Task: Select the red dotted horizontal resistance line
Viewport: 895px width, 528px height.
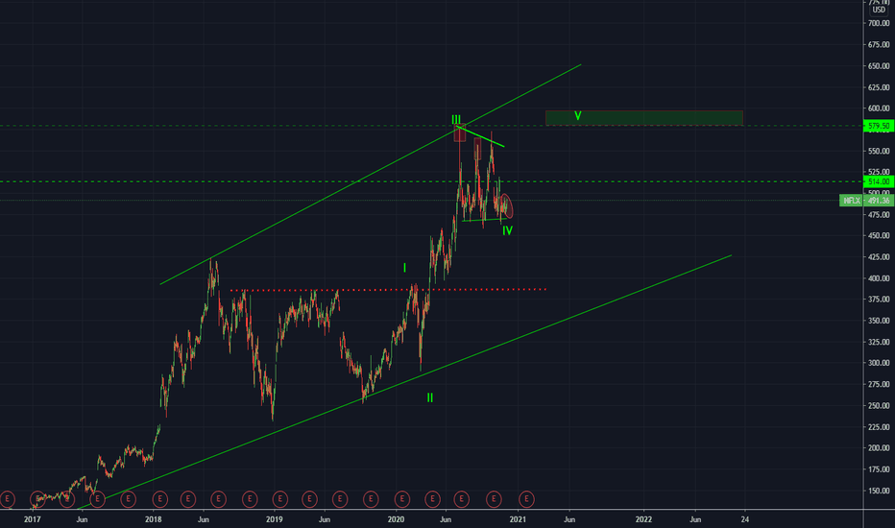Action: [388, 290]
